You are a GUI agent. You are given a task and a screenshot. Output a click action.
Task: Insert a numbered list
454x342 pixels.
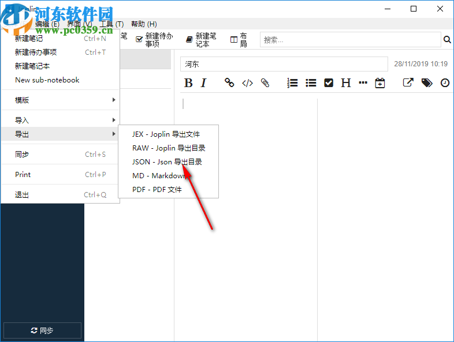(292, 83)
